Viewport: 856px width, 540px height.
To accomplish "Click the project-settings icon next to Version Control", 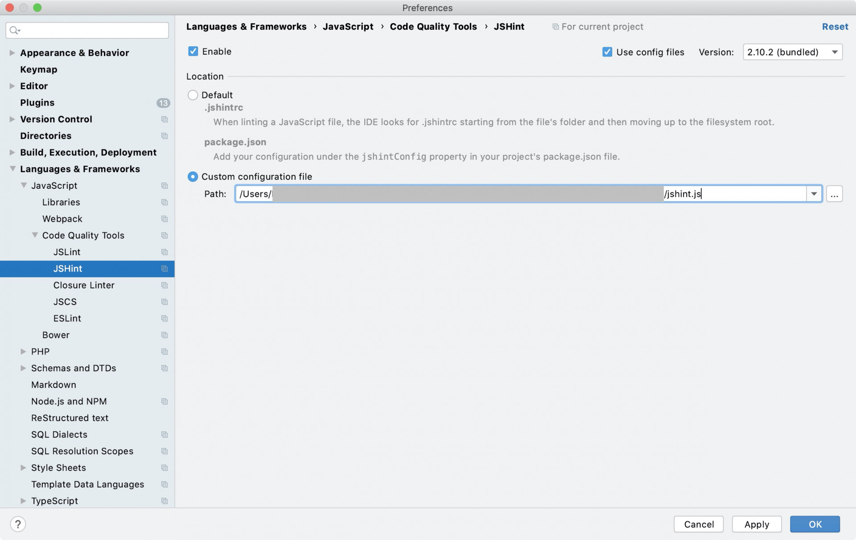I will (164, 119).
